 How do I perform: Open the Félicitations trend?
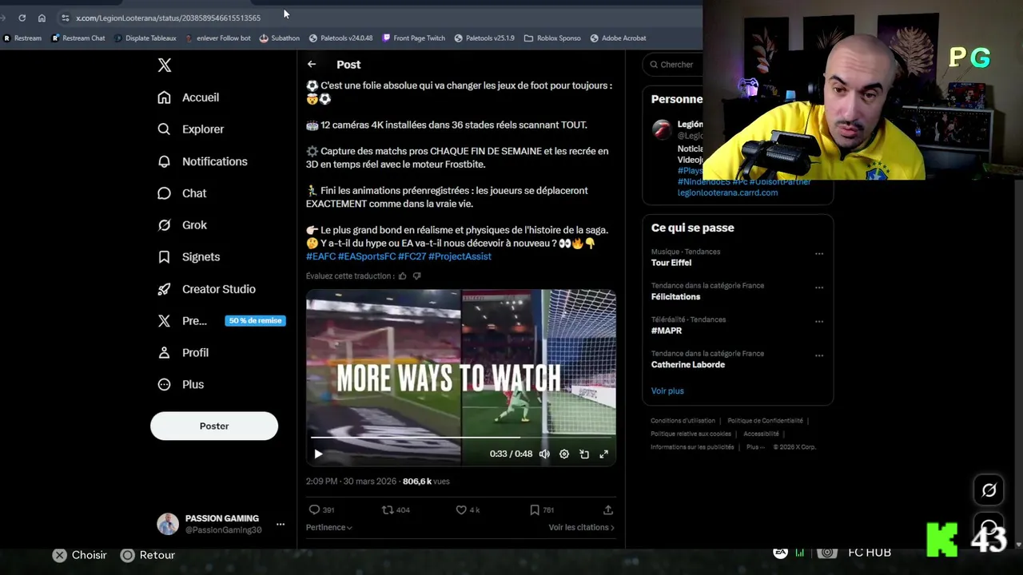pos(675,296)
